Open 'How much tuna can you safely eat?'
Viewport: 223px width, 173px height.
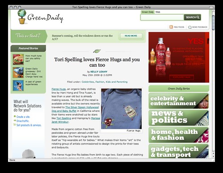(34, 58)
